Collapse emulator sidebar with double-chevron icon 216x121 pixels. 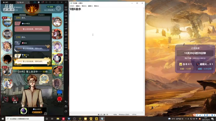click(66, 2)
